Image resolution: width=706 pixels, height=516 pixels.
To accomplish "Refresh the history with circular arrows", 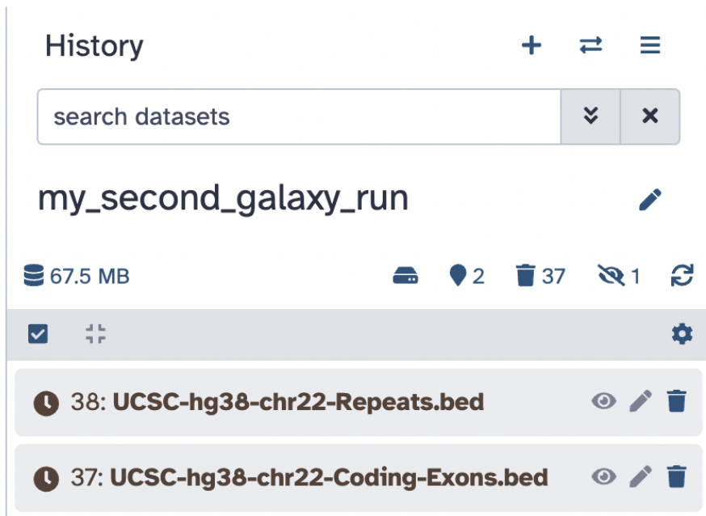I will click(x=682, y=277).
